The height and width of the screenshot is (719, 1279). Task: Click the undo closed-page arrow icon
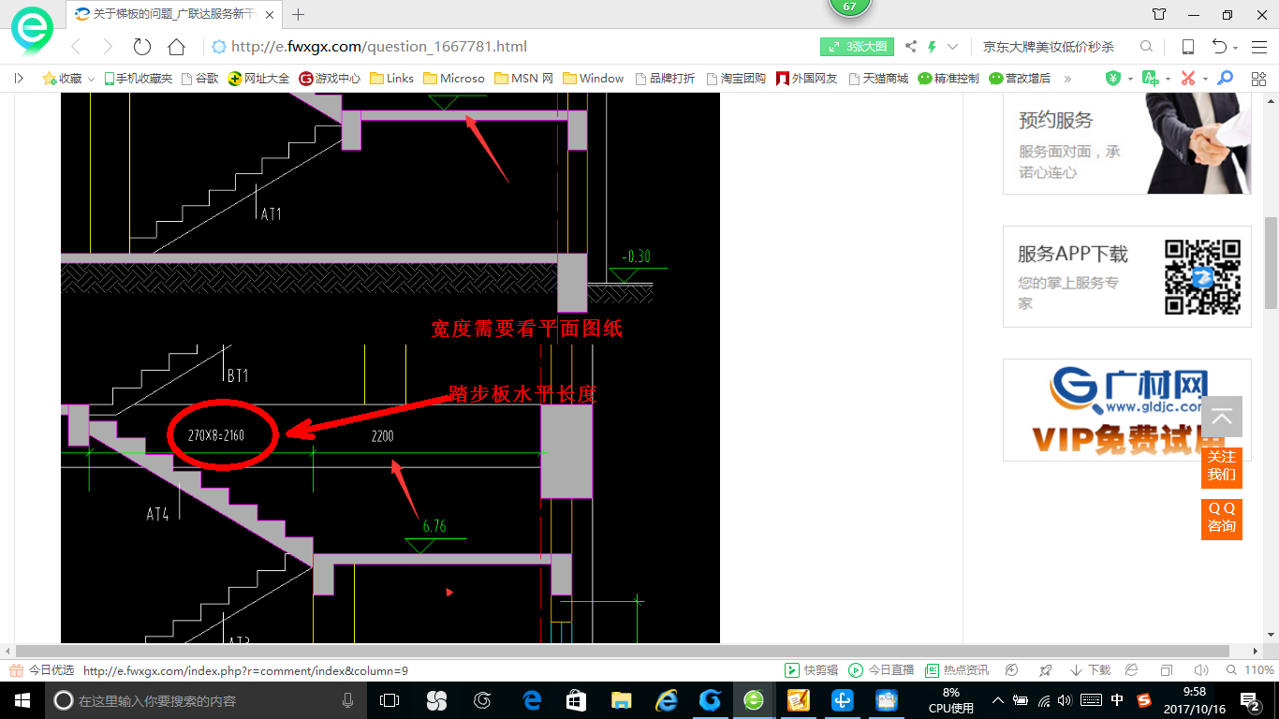(x=1219, y=47)
